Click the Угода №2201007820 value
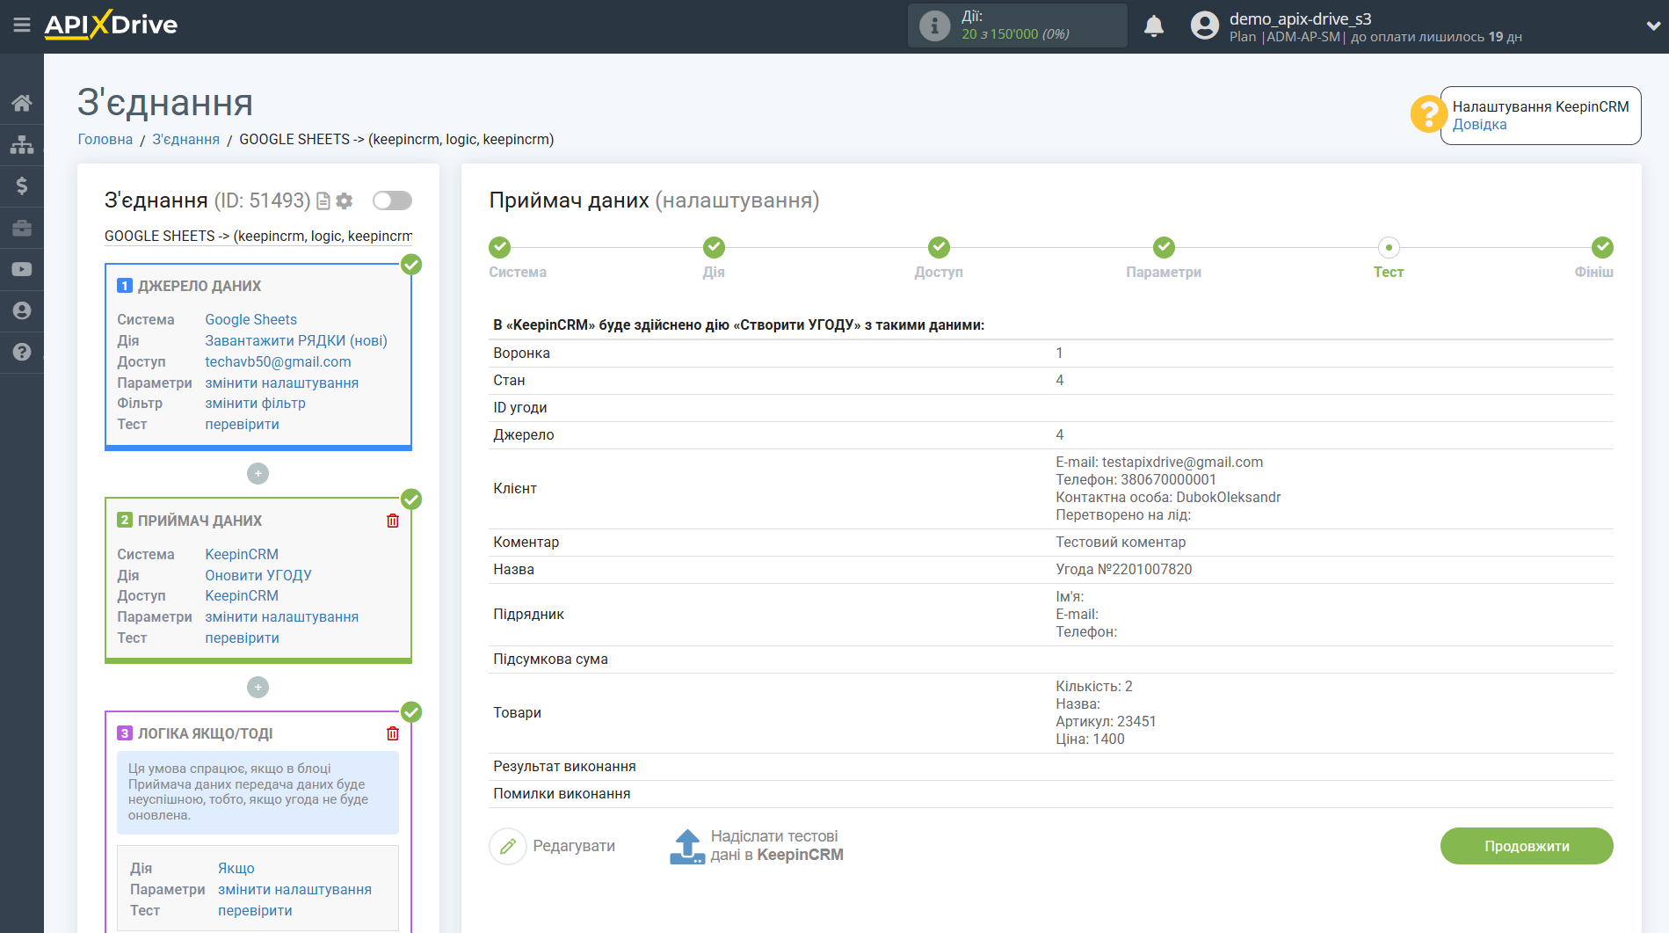 (1124, 569)
